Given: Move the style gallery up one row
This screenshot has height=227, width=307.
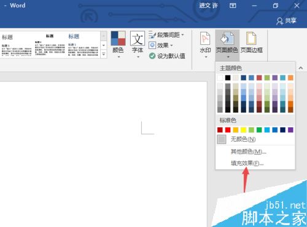Looking at the screenshot, I should pos(104,36).
